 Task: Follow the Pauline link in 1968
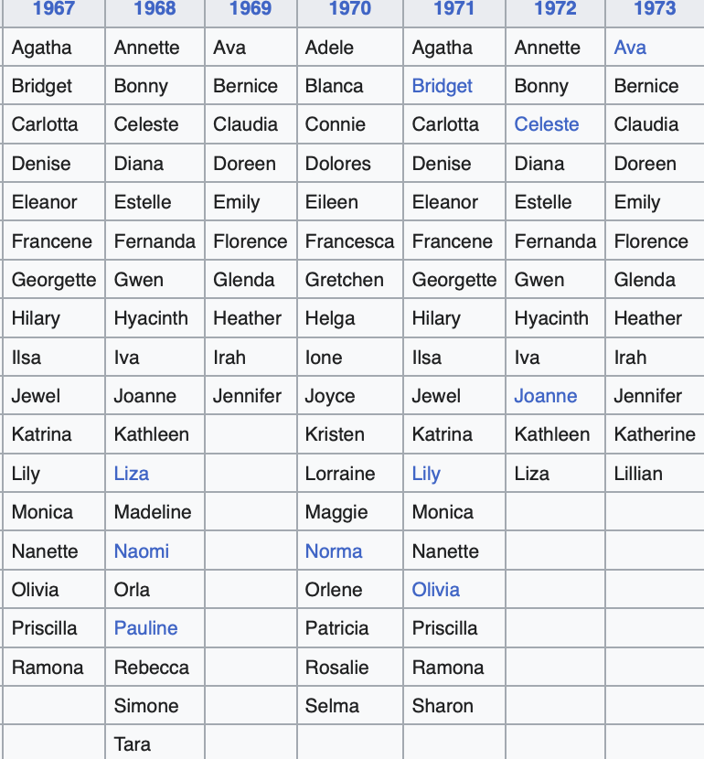pyautogui.click(x=145, y=628)
